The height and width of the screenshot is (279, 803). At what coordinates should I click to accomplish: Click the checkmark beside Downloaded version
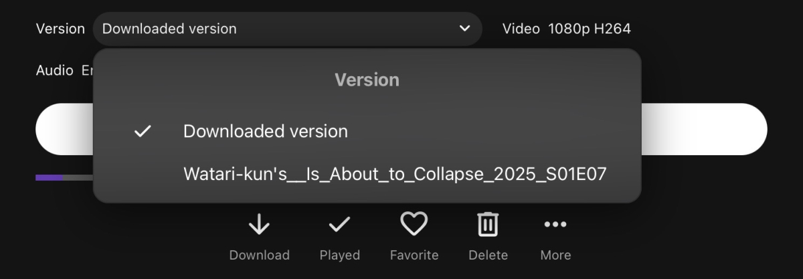coord(143,131)
